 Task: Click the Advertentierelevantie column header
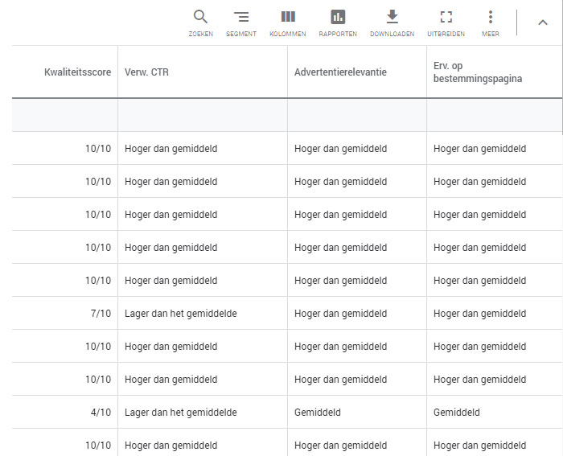(340, 72)
